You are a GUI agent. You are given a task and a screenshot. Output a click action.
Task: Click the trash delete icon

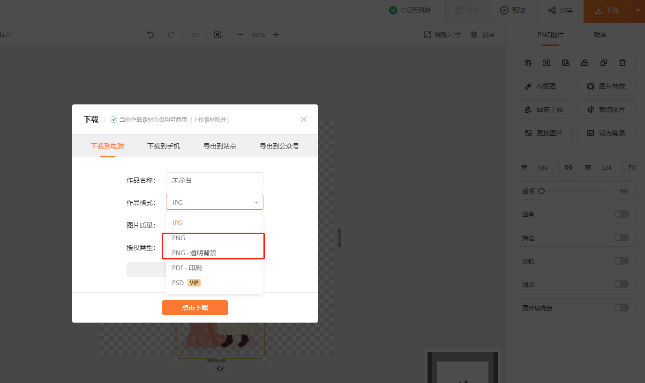622,63
